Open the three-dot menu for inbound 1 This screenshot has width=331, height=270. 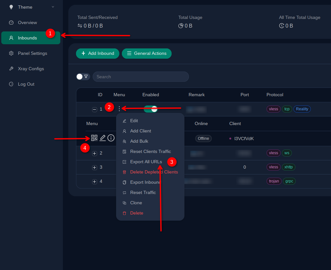(119, 109)
